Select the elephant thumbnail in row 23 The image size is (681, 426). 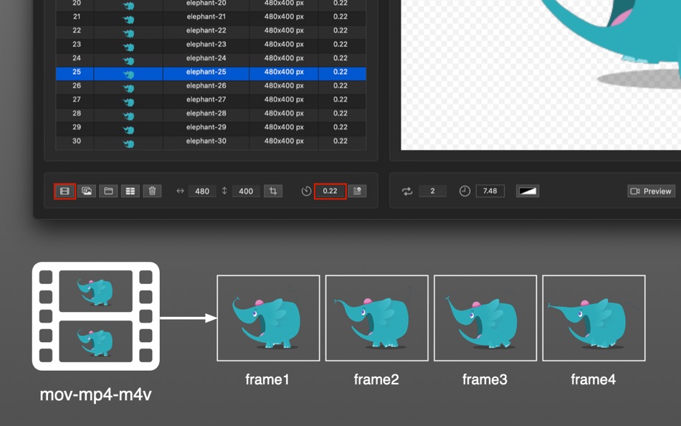point(128,47)
